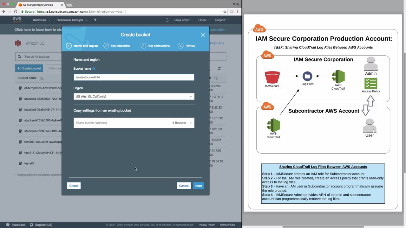
Task: Click the browser back arrow
Action: click(4, 11)
